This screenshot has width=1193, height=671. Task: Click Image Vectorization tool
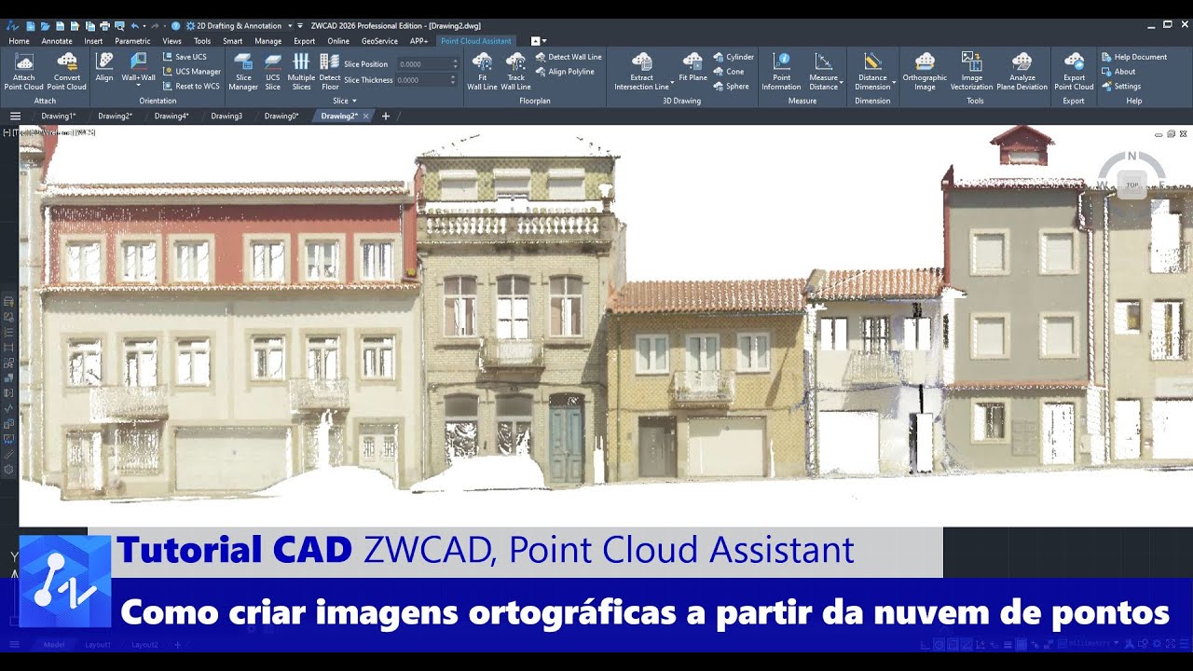[x=971, y=71]
